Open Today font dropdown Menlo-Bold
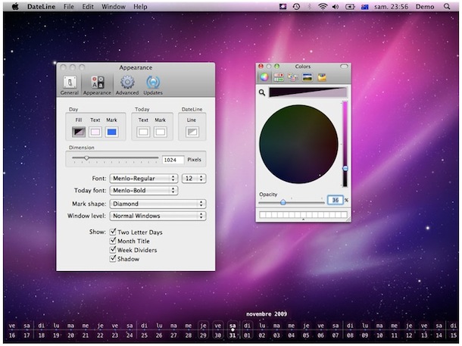This screenshot has height=346, width=462. click(144, 191)
